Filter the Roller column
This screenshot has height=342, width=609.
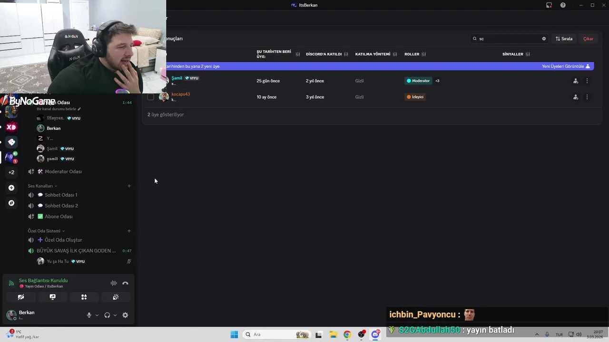click(x=423, y=54)
